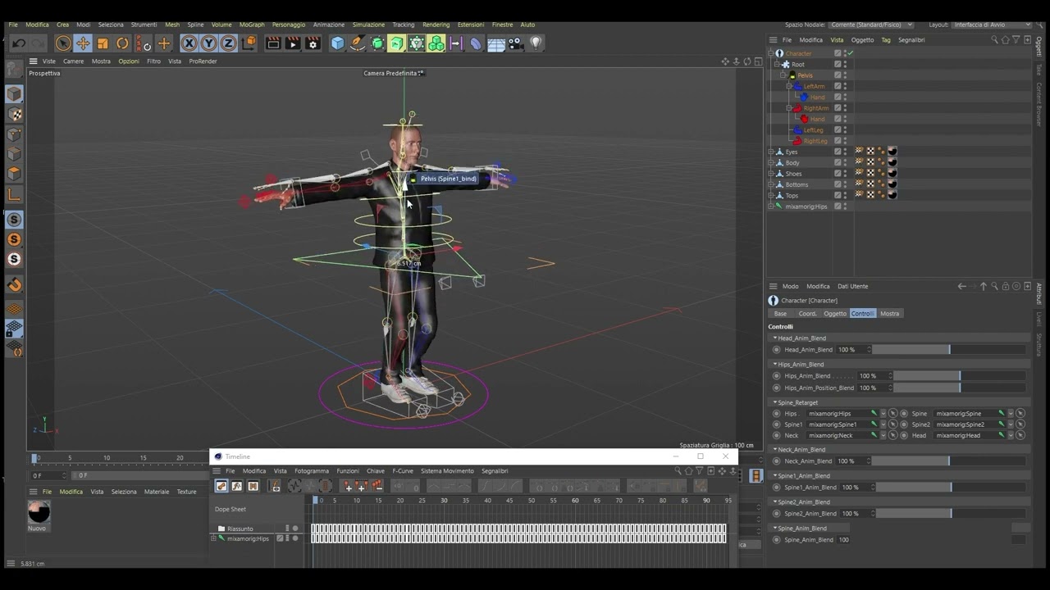Image resolution: width=1050 pixels, height=590 pixels.
Task: Open the Render Settings clapperboard icon
Action: coord(313,43)
